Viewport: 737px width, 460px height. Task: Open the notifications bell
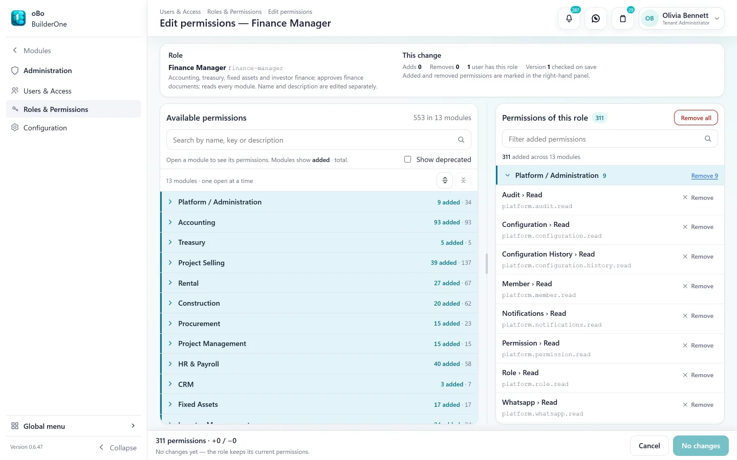(569, 18)
